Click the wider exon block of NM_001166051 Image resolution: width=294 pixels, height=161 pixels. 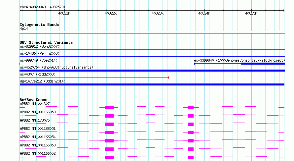coord(109,133)
